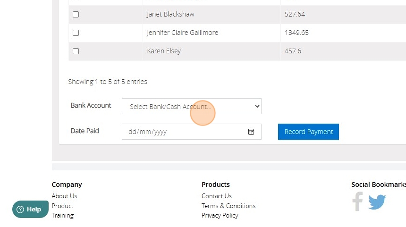Open the Product footer link

click(x=62, y=206)
